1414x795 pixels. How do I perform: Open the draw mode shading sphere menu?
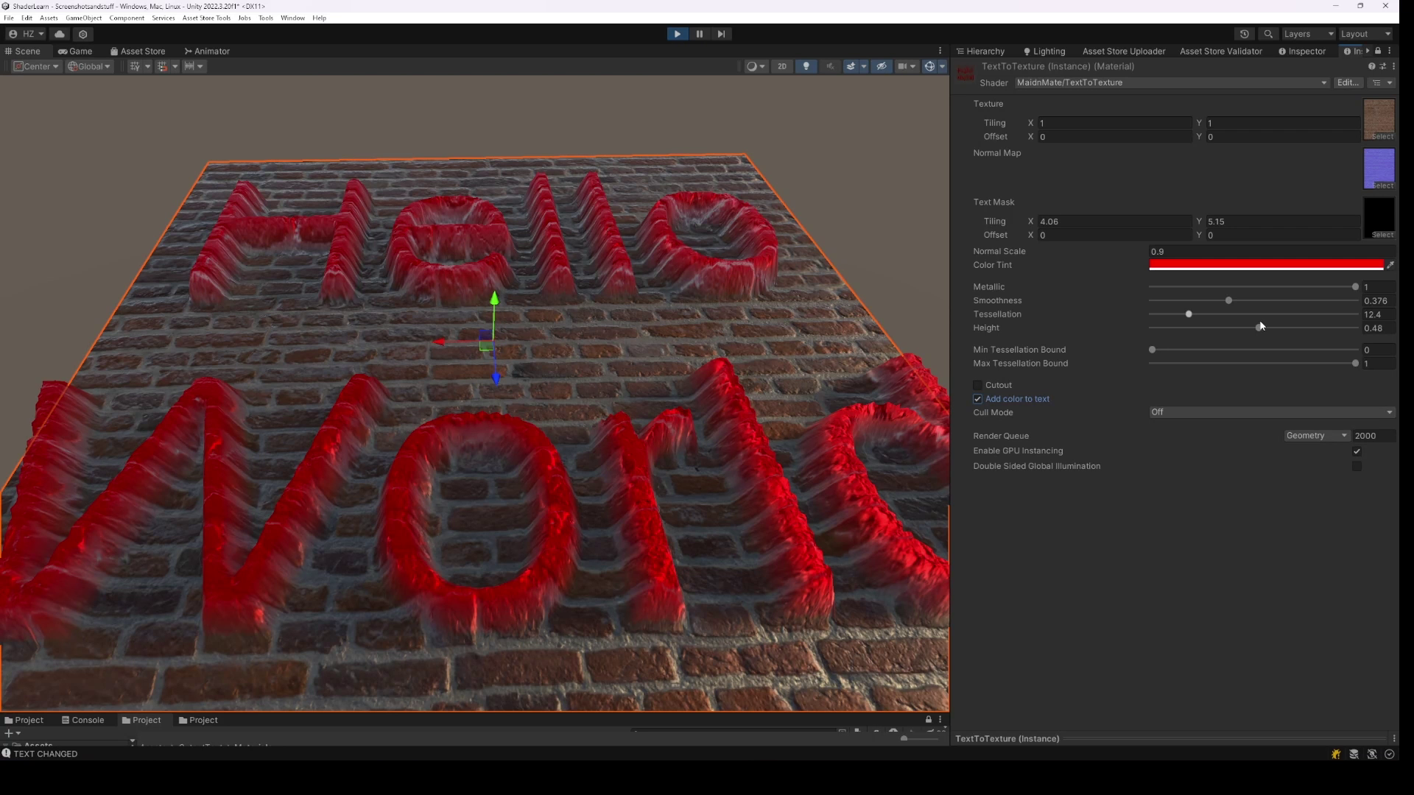tap(756, 66)
